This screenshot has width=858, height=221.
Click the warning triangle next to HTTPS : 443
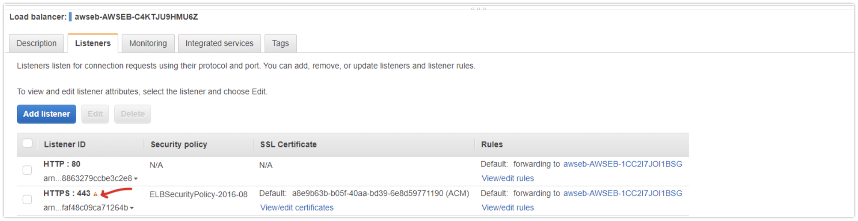coord(95,194)
